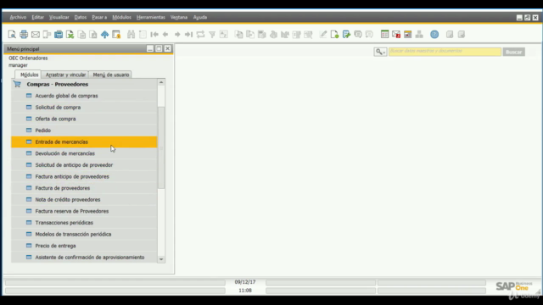The image size is (543, 305).
Task: Click the Lock Screen toolbar icon
Action: pos(116,34)
